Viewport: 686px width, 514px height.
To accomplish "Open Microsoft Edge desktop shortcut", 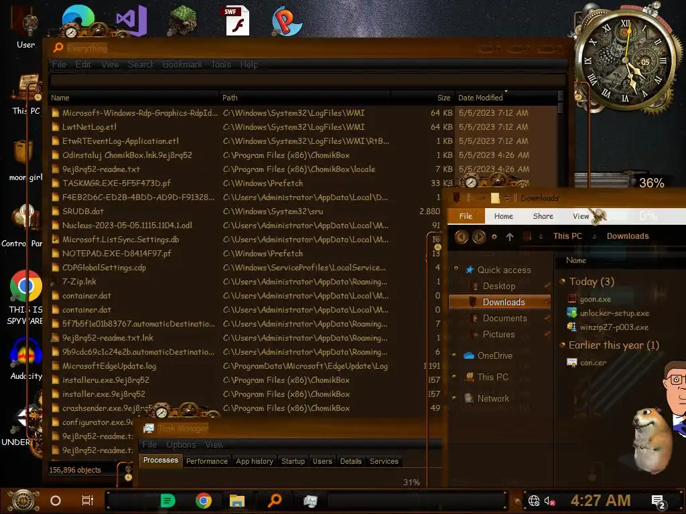I will point(78,19).
